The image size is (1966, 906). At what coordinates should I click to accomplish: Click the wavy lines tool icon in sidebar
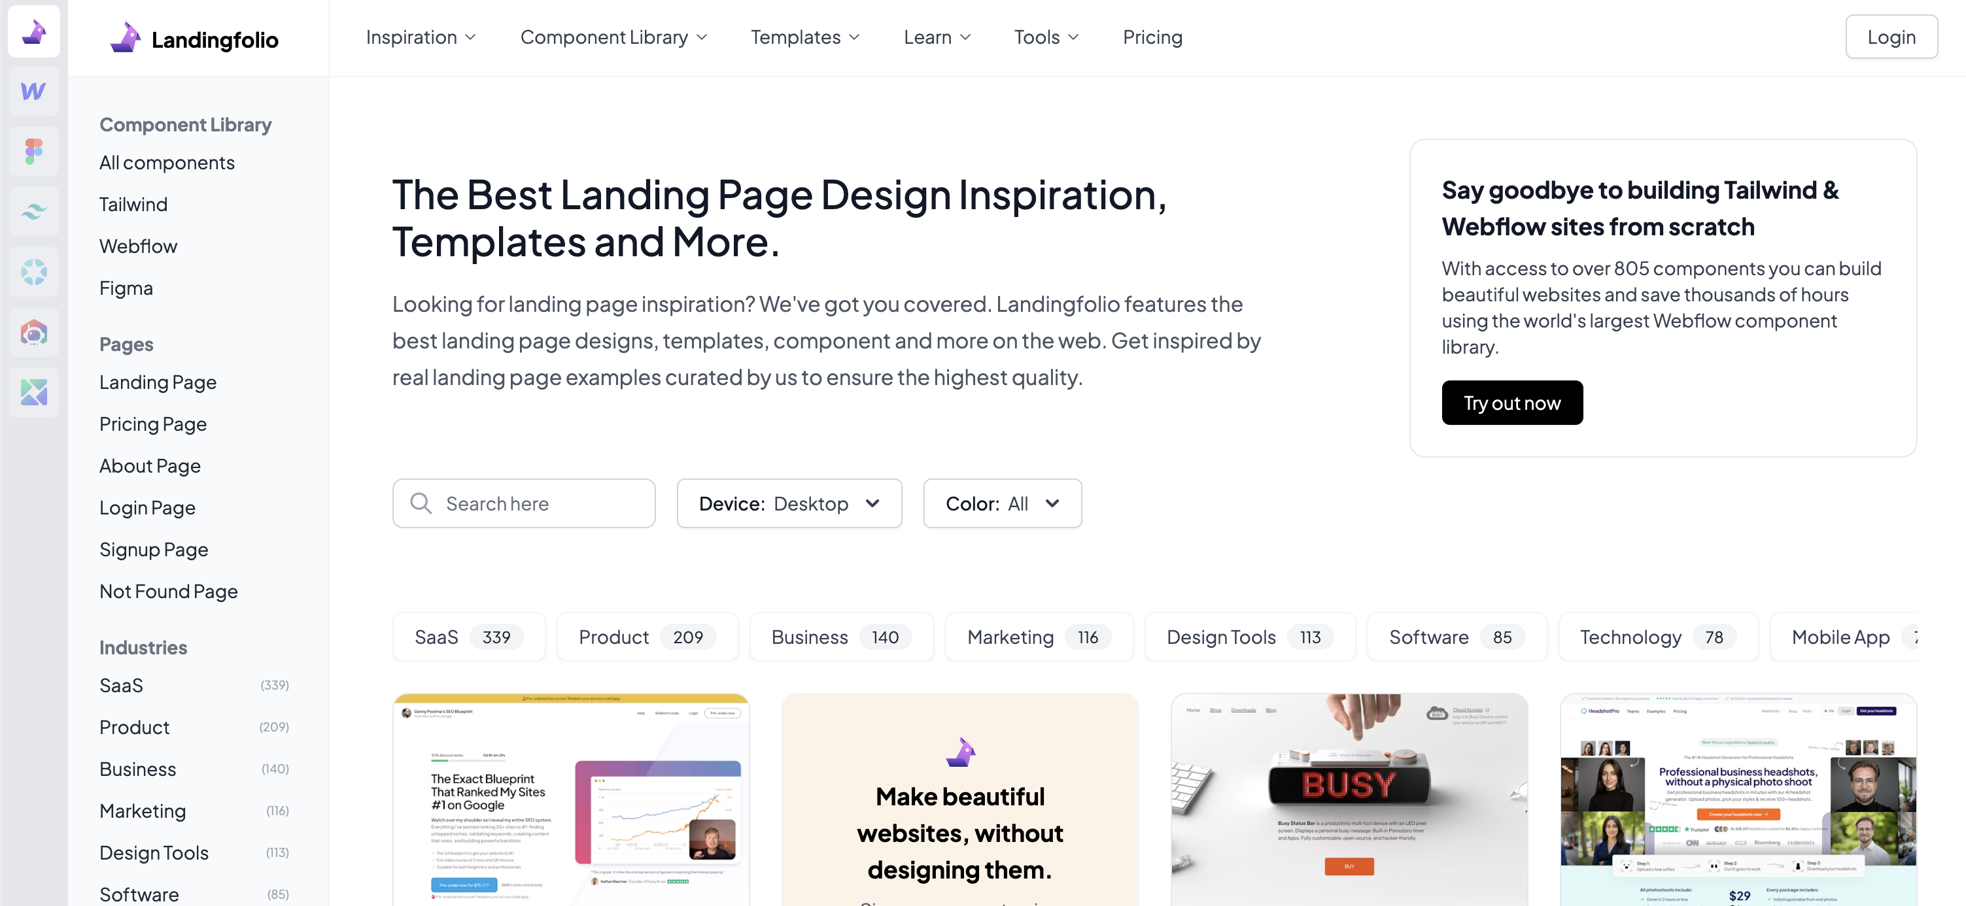[x=34, y=210]
